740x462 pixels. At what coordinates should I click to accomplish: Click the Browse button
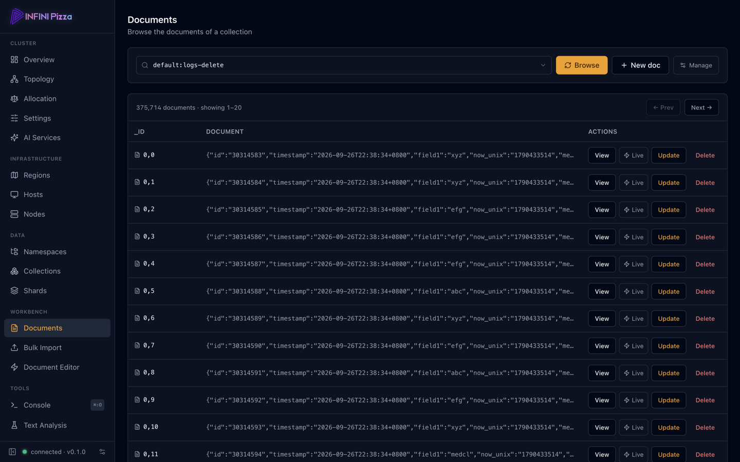click(582, 65)
